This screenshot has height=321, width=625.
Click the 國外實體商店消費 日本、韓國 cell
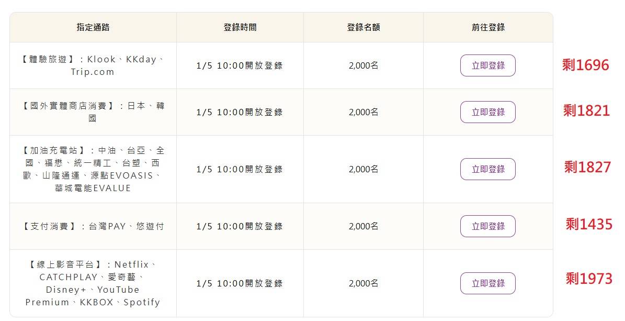[x=93, y=112]
